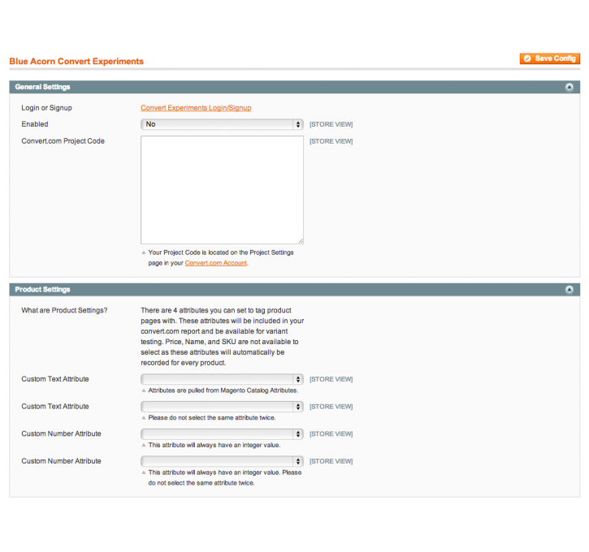Click the hint triangle beside 'Your Project Code' note

(144, 252)
